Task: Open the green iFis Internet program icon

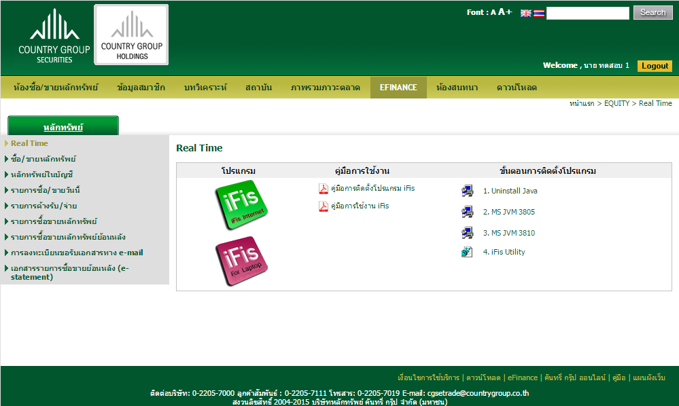Action: (x=241, y=204)
